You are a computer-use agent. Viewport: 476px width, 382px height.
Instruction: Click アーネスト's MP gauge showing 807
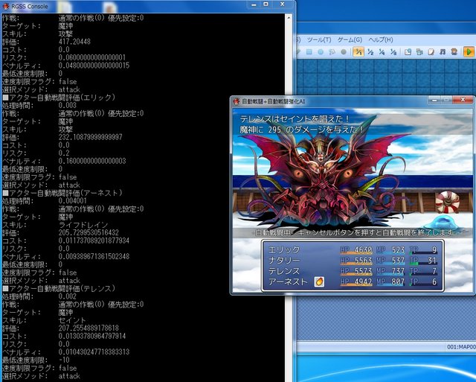390,281
